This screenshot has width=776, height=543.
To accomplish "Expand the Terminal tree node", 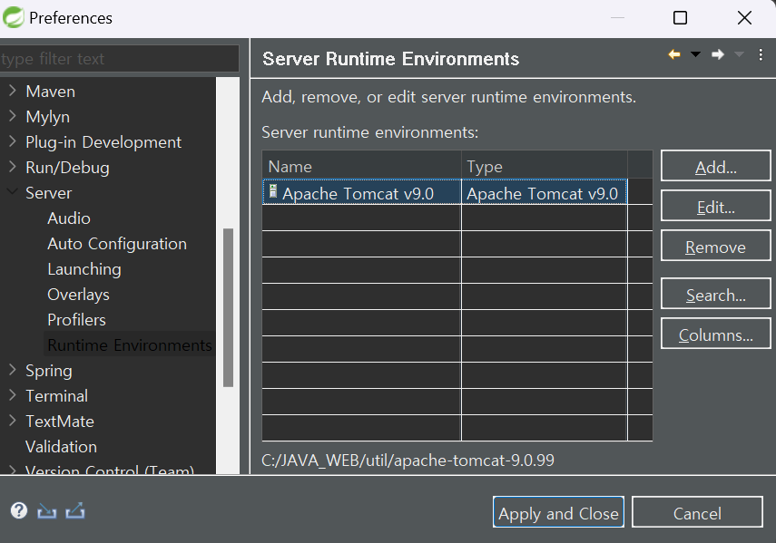I will click(x=13, y=395).
